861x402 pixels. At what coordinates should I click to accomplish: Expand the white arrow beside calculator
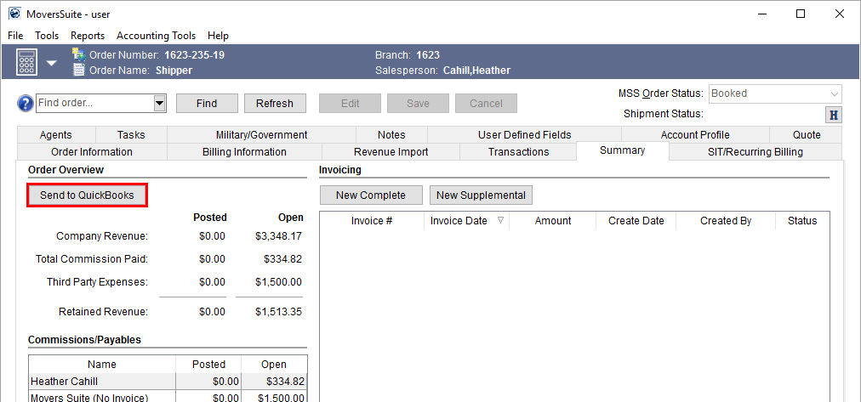click(x=51, y=63)
